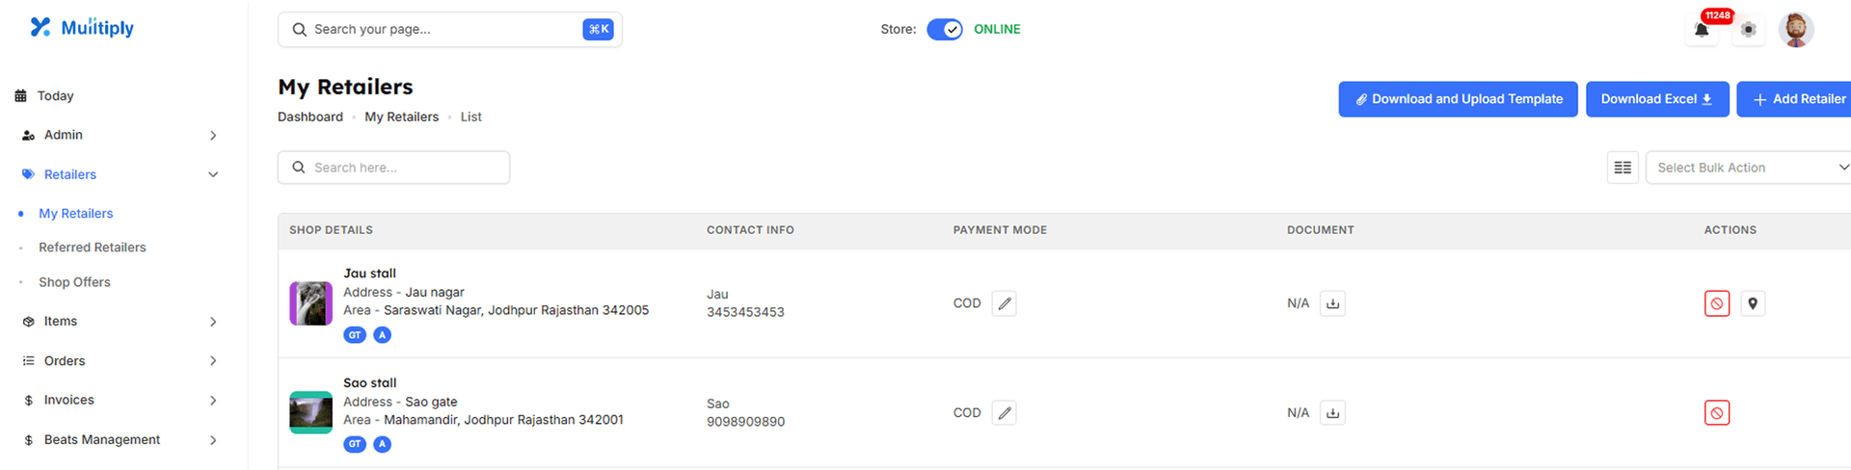
Task: Click block icon for Sao stall
Action: tap(1716, 413)
